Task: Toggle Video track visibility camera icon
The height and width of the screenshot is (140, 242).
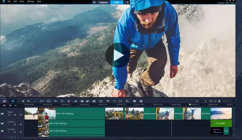Action: pyautogui.click(x=2, y=114)
